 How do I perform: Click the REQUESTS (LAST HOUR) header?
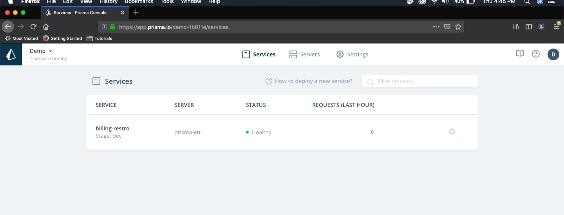[x=343, y=105]
